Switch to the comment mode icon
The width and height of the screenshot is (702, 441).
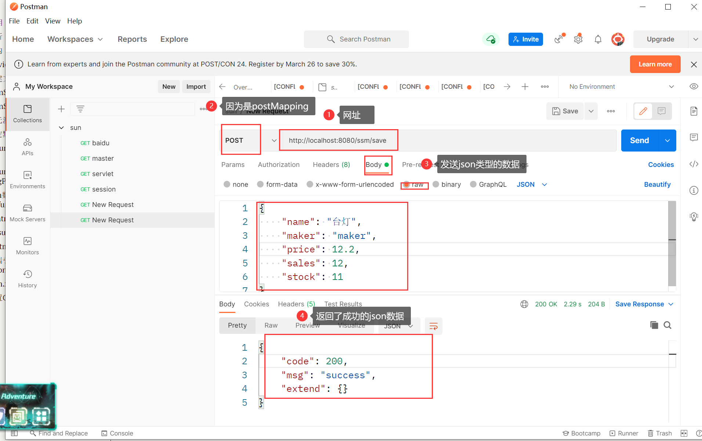coord(662,111)
